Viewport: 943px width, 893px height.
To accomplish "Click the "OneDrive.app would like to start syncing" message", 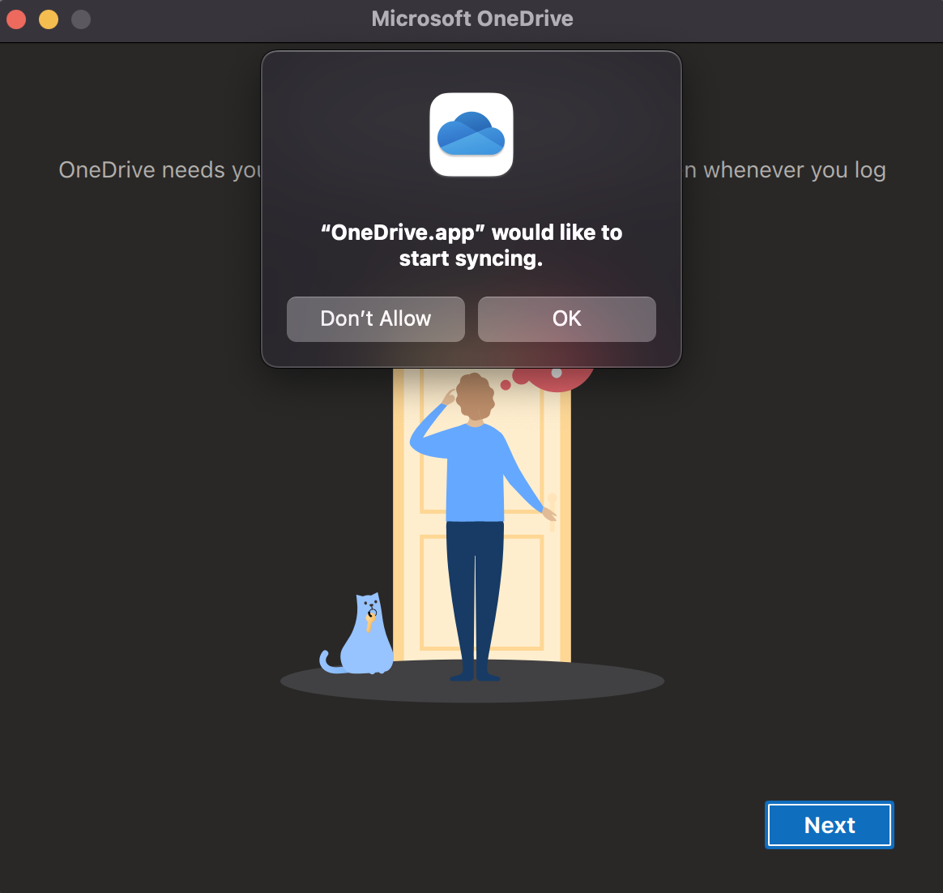I will click(x=471, y=246).
